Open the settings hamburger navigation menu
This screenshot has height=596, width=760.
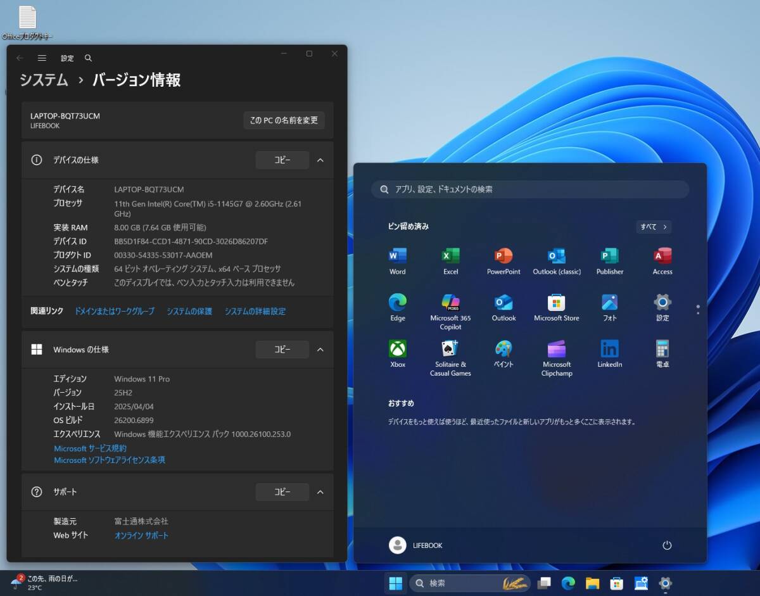(42, 58)
